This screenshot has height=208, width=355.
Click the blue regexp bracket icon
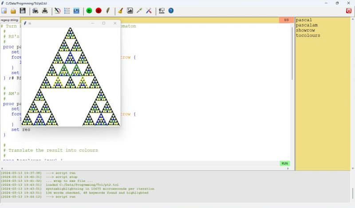tap(76, 11)
